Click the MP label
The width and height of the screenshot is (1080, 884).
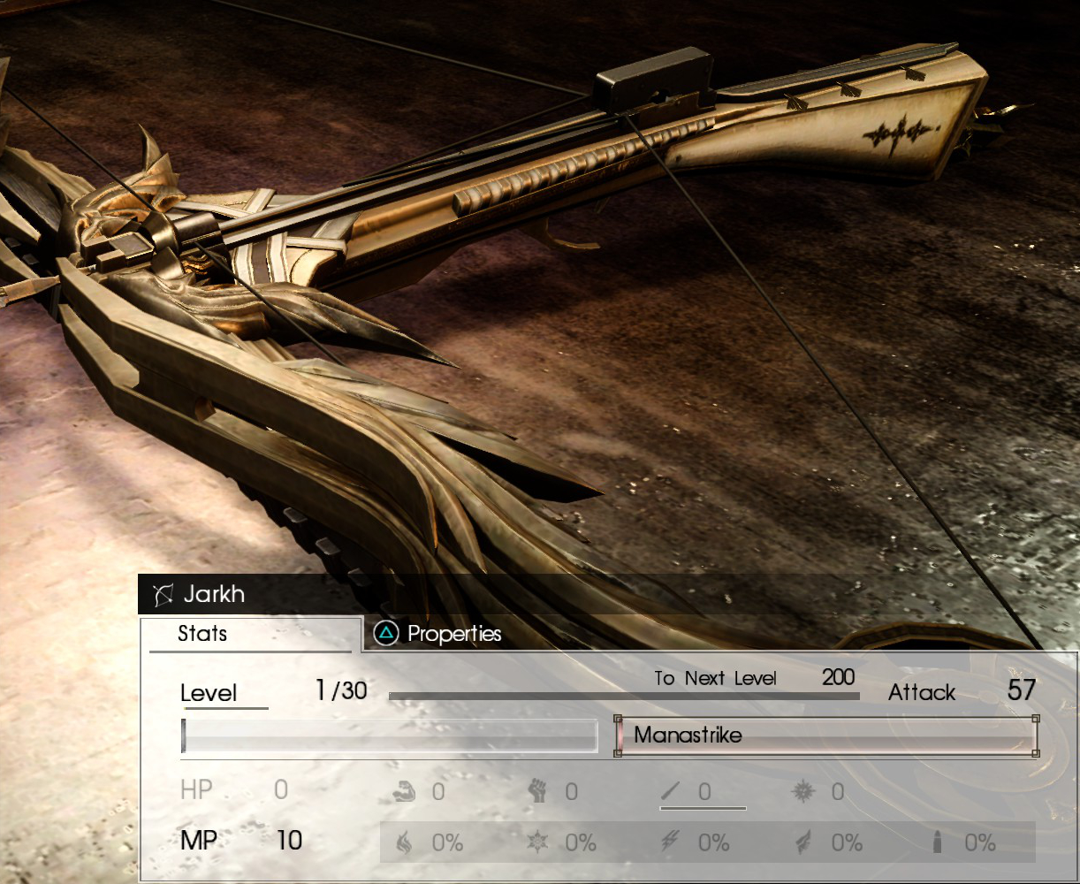[x=199, y=841]
